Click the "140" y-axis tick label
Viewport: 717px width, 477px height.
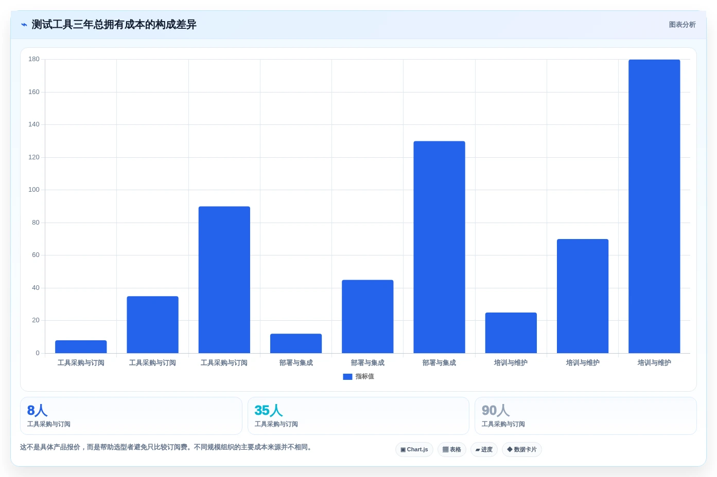[x=34, y=124]
